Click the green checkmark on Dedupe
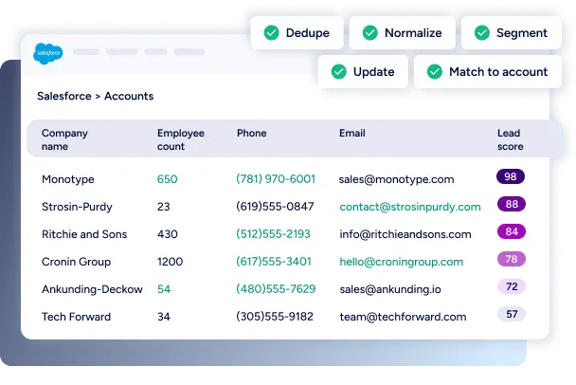 [272, 33]
